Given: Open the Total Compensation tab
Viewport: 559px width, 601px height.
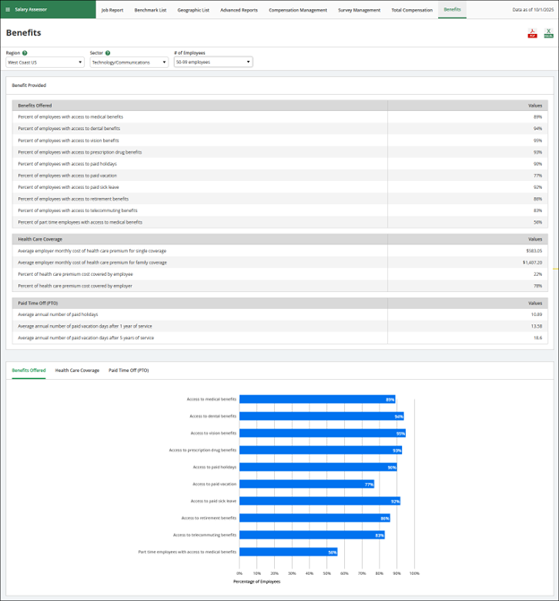Looking at the screenshot, I should point(411,10).
